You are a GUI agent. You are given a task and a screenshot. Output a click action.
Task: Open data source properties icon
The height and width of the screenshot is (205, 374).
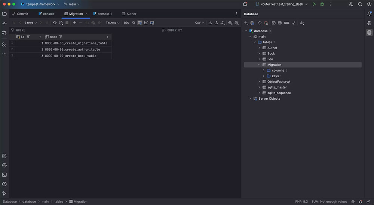(252, 23)
